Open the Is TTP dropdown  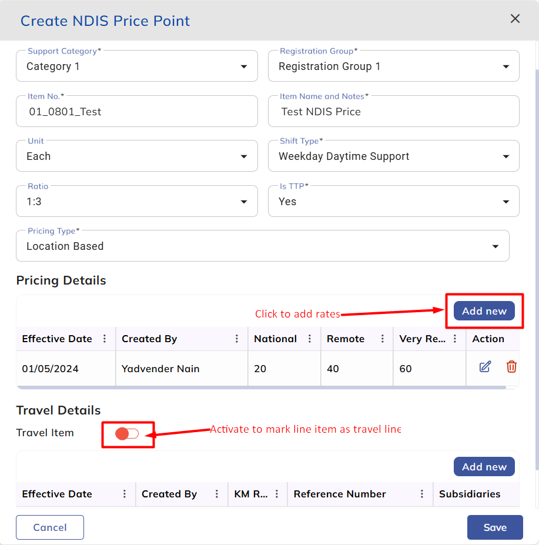pyautogui.click(x=393, y=202)
